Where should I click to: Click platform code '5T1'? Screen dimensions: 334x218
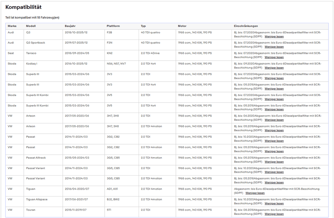109,210
